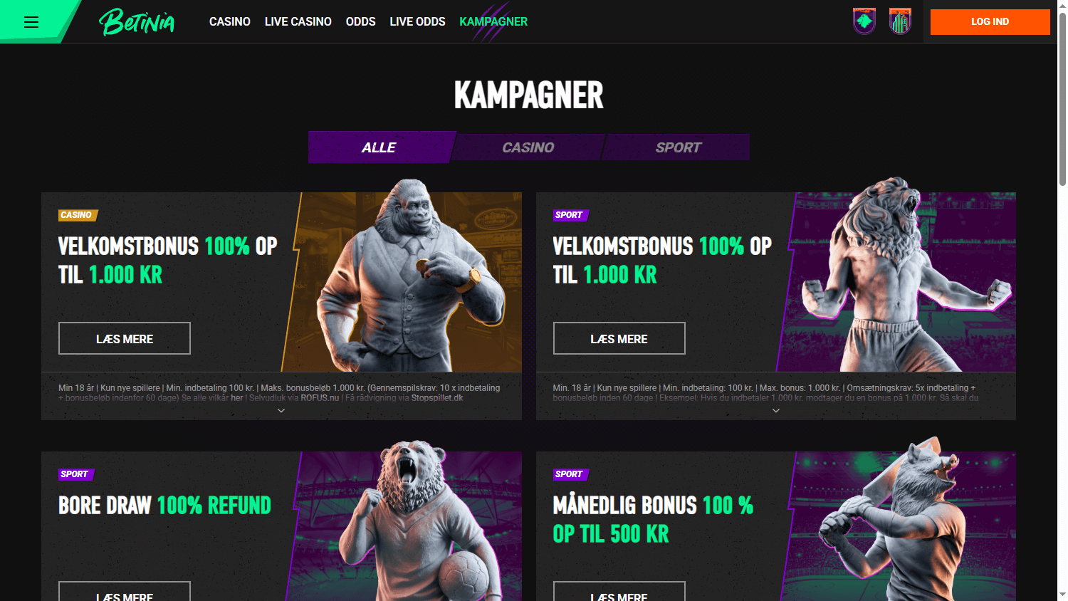Expand terms under casino welcome bonus
Image resolution: width=1068 pixels, height=601 pixels.
(281, 411)
